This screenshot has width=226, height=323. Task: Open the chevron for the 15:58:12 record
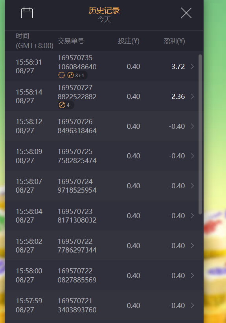[x=192, y=126]
